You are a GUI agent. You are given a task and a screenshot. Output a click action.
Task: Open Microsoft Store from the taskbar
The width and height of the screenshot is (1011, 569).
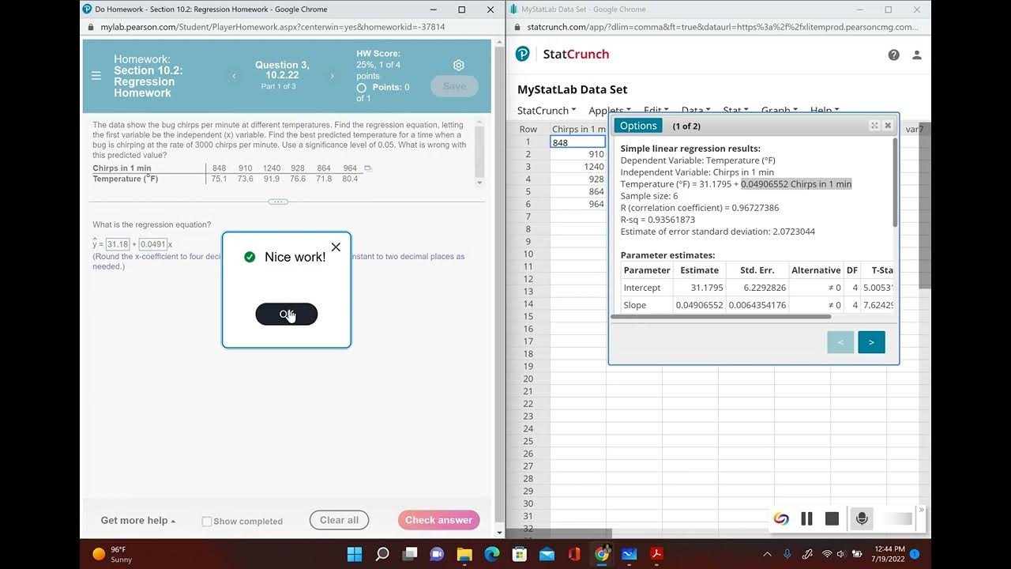click(519, 554)
